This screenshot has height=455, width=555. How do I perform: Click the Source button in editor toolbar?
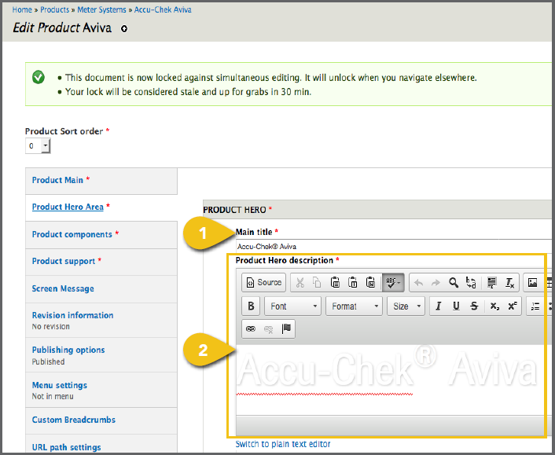tap(263, 282)
